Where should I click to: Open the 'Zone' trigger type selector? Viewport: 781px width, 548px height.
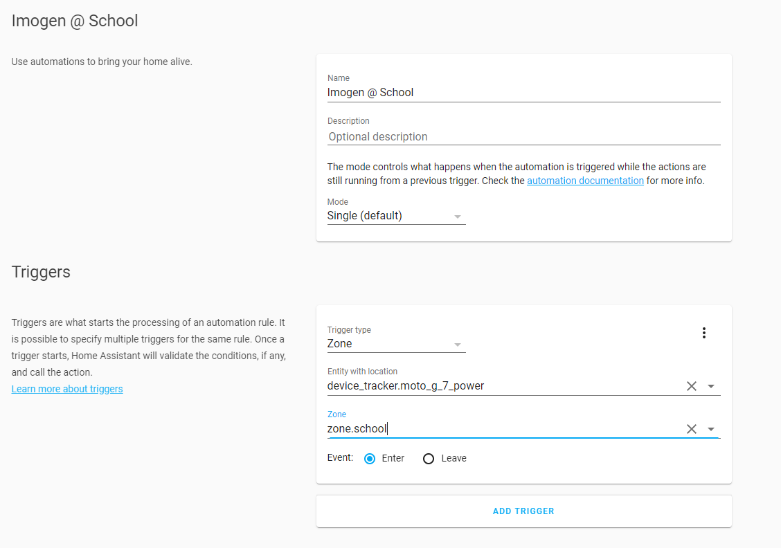(388, 344)
